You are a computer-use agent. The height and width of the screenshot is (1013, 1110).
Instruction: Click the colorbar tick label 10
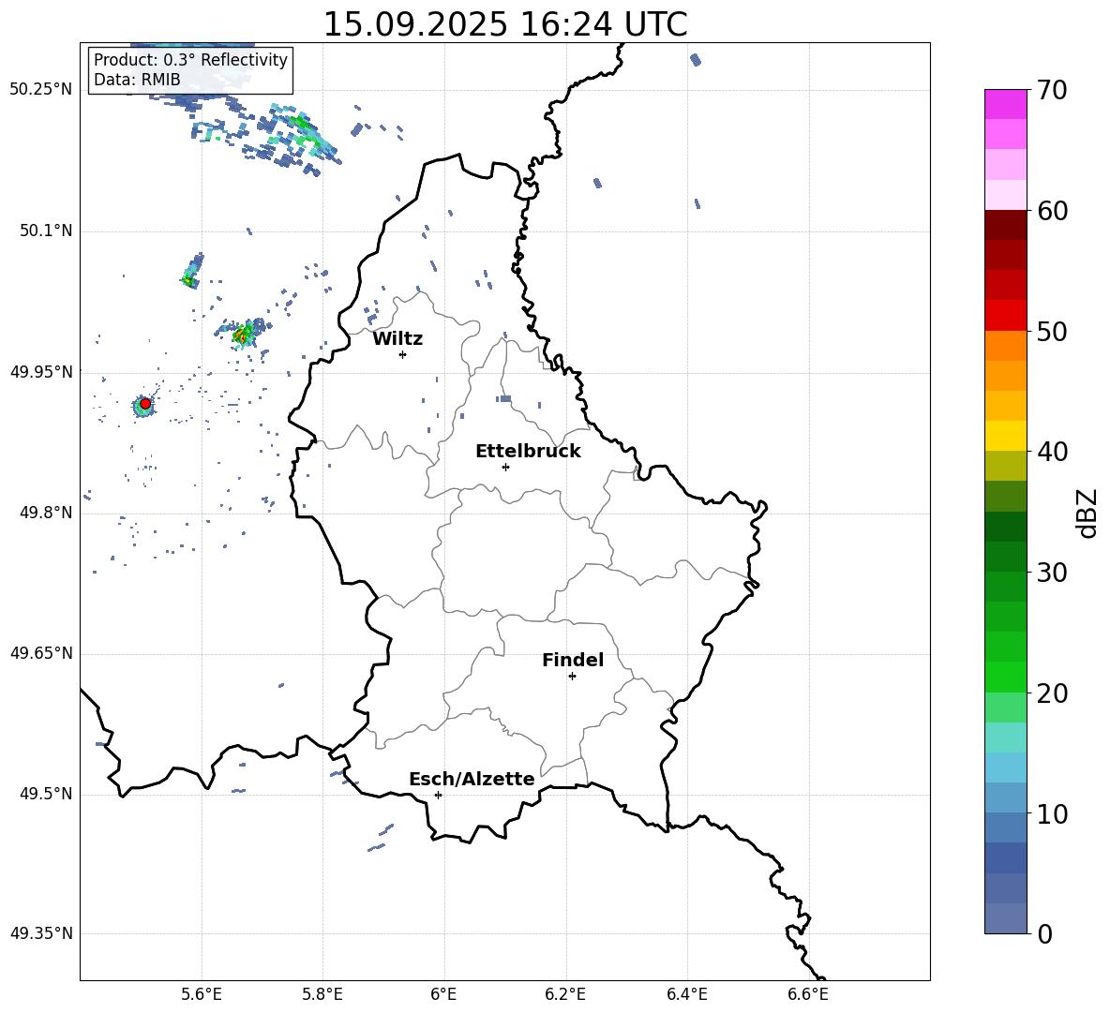click(x=1052, y=813)
